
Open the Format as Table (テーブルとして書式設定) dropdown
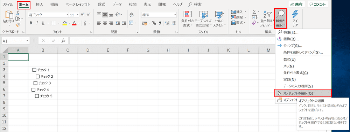pos(203,19)
